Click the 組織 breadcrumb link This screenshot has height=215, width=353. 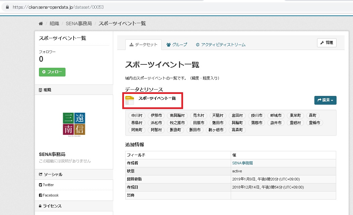[x=54, y=23]
